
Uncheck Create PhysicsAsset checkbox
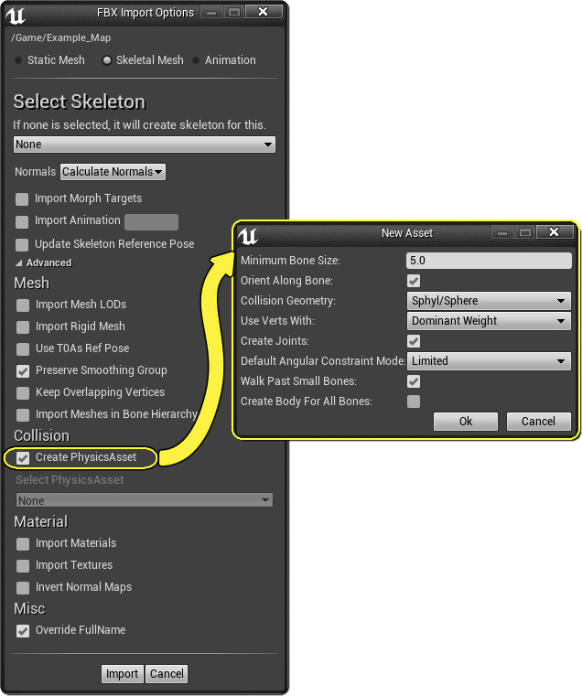tap(23, 458)
